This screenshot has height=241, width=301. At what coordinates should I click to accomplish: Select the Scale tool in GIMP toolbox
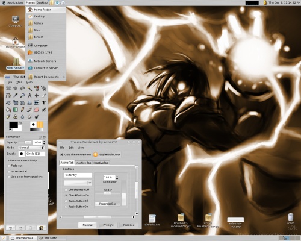(16, 102)
